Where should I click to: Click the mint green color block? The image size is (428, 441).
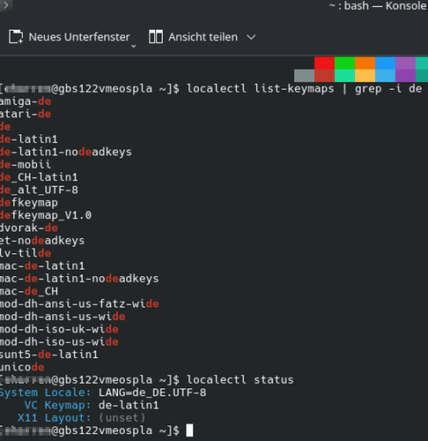point(344,76)
